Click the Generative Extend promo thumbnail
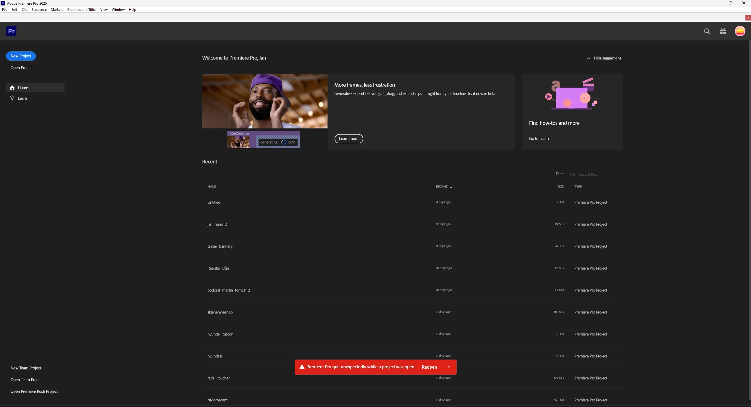Image resolution: width=751 pixels, height=407 pixels. [x=264, y=101]
